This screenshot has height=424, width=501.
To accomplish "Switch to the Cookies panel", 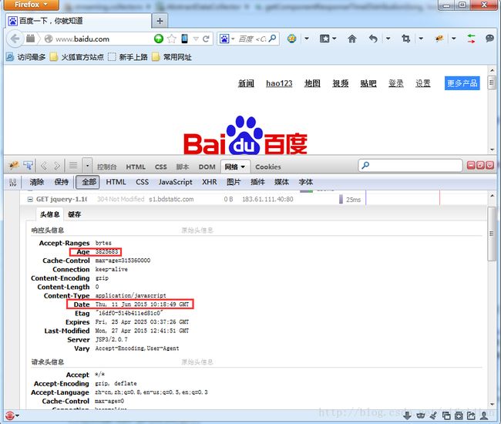I will [268, 167].
